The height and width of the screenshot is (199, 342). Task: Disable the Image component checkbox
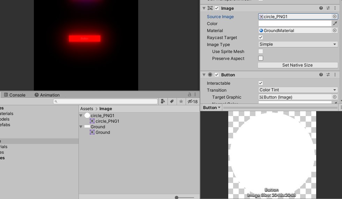[x=217, y=8]
